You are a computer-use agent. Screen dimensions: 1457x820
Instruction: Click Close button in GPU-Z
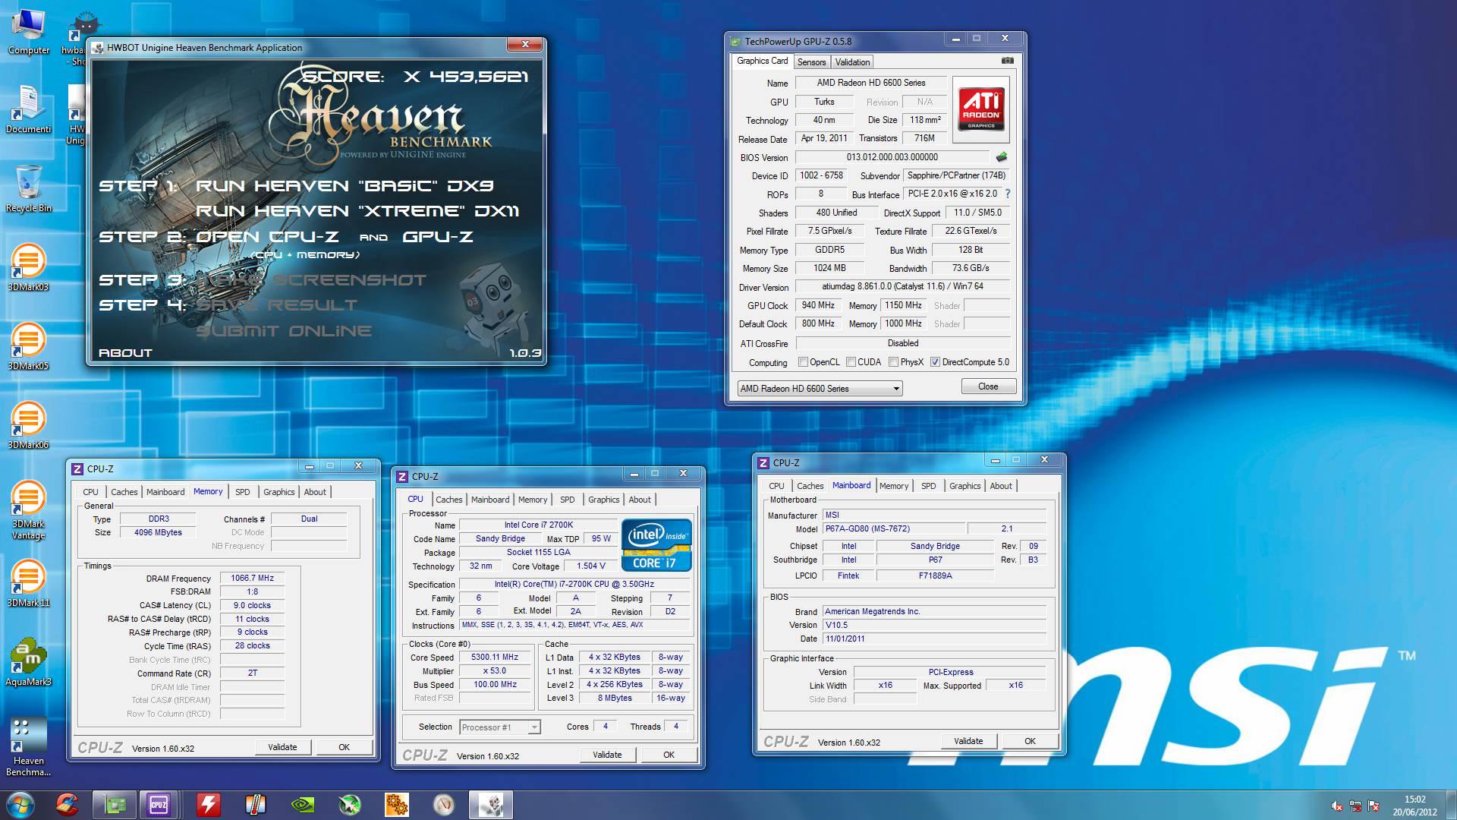click(x=988, y=386)
